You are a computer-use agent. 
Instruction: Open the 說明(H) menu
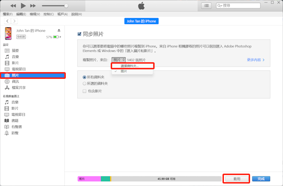pyautogui.click(x=76, y=14)
